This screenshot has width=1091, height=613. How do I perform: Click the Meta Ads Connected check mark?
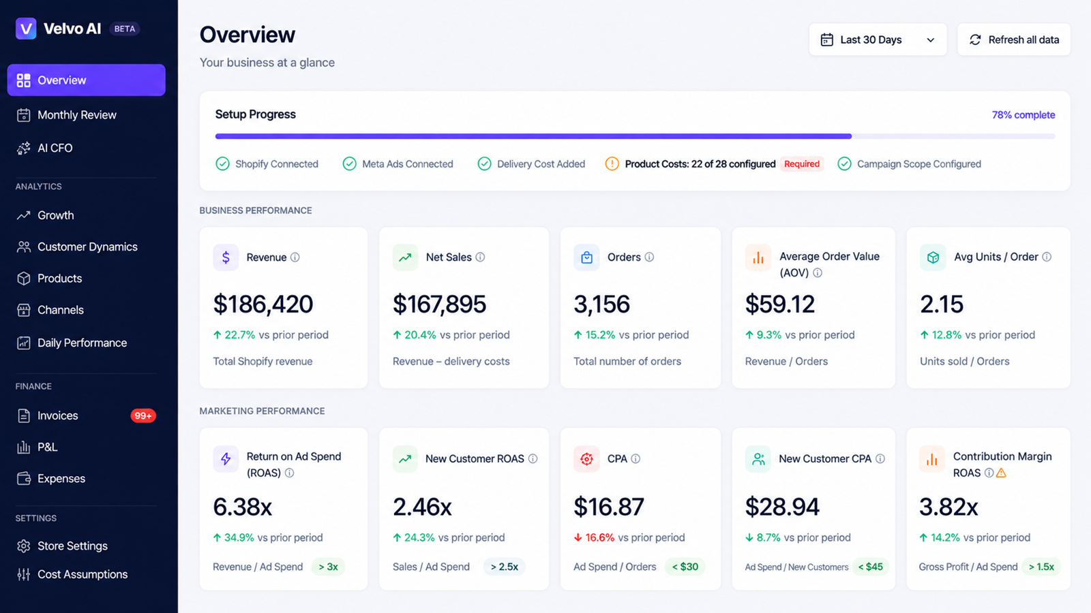pos(349,164)
